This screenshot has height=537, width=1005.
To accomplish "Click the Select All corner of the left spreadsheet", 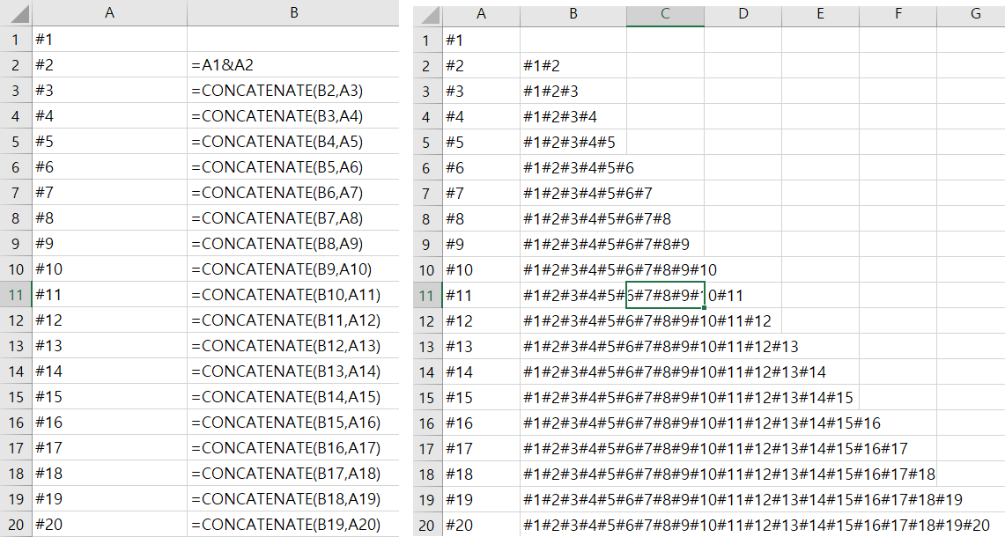I will click(x=16, y=12).
